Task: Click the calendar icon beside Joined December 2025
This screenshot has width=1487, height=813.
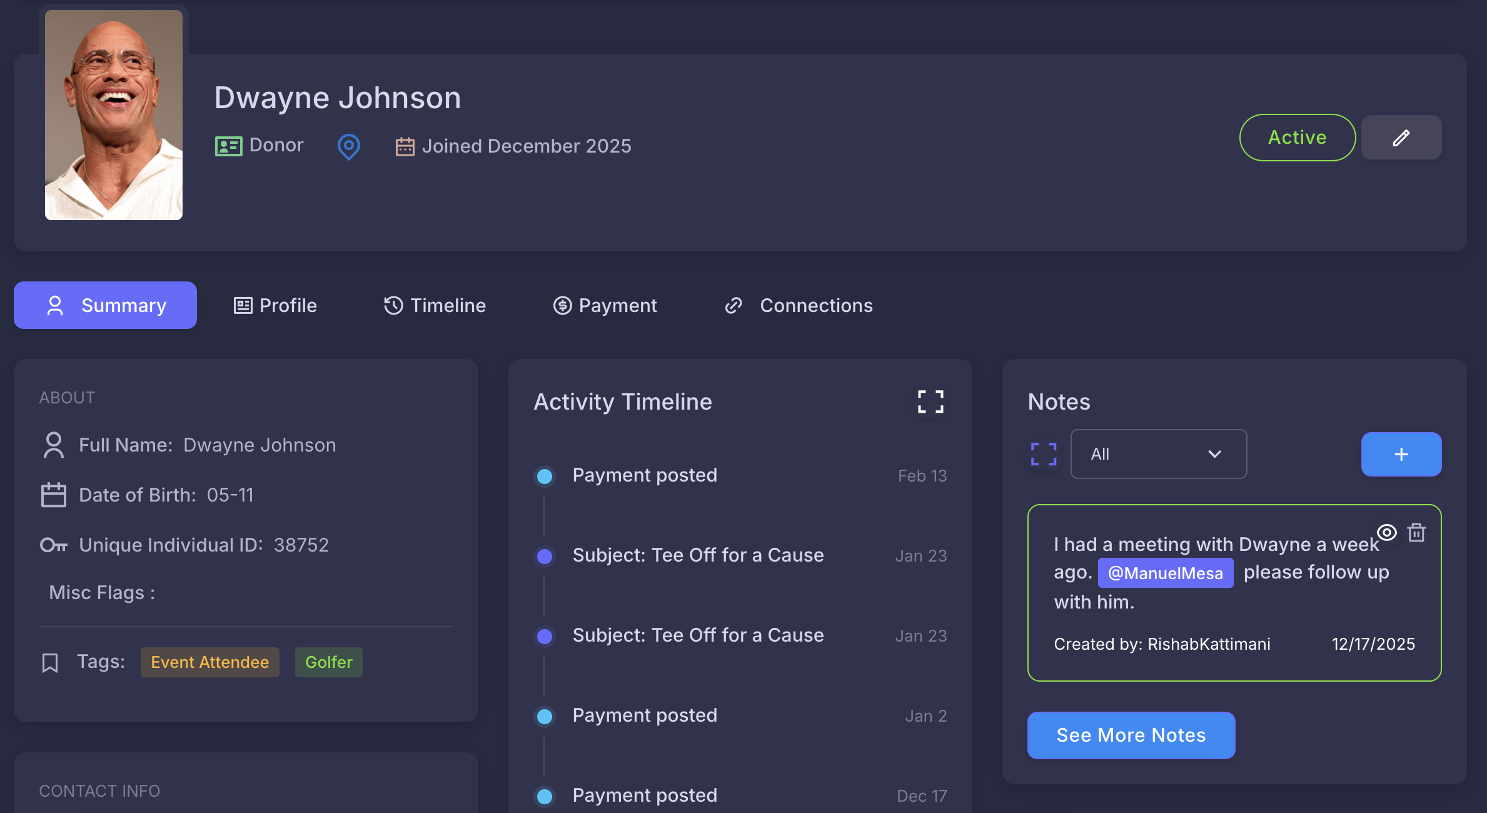Action: click(x=405, y=147)
